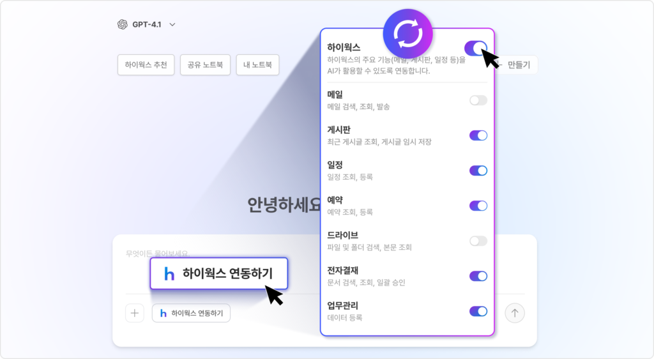Viewport: 654px width, 359px height.
Task: Switch off the 업무관리 toggle
Action: (x=478, y=311)
